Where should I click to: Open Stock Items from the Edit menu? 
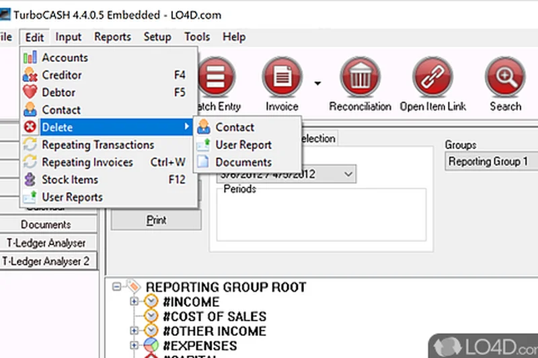(70, 180)
